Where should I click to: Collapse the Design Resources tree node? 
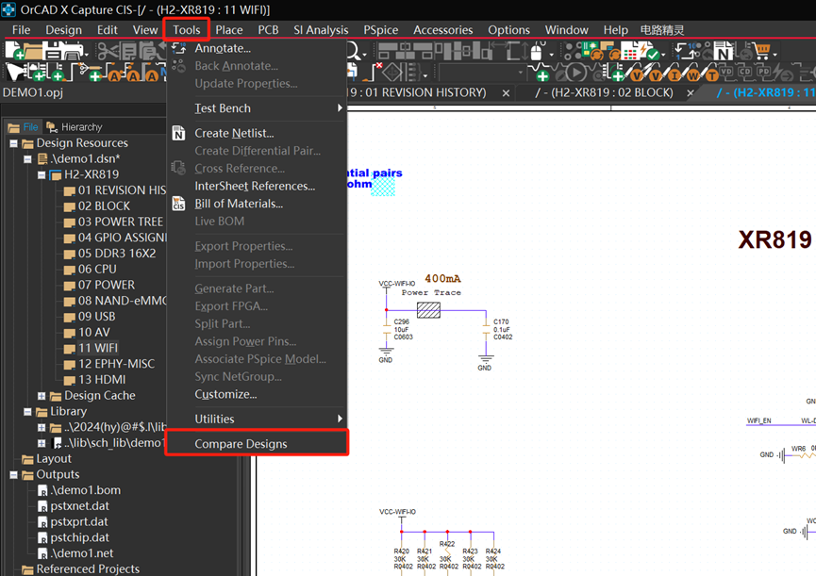(14, 143)
